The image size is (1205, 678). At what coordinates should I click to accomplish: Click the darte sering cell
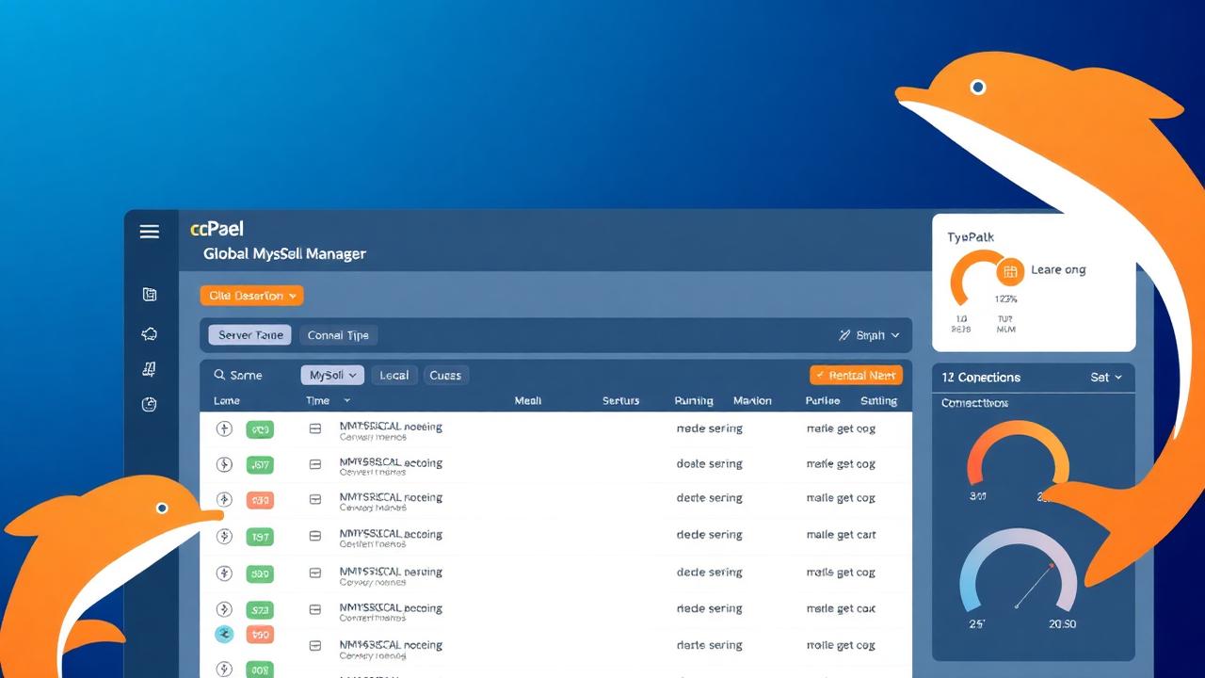pos(709,645)
